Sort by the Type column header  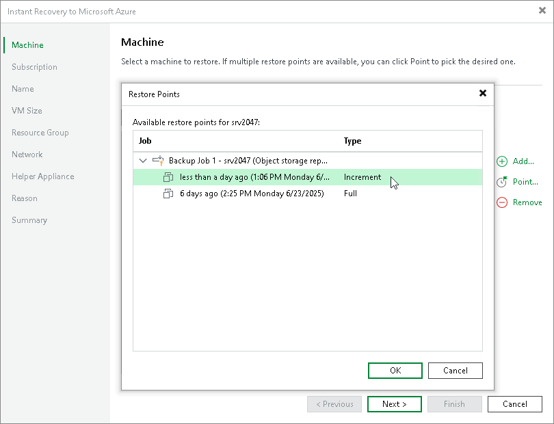(x=353, y=141)
